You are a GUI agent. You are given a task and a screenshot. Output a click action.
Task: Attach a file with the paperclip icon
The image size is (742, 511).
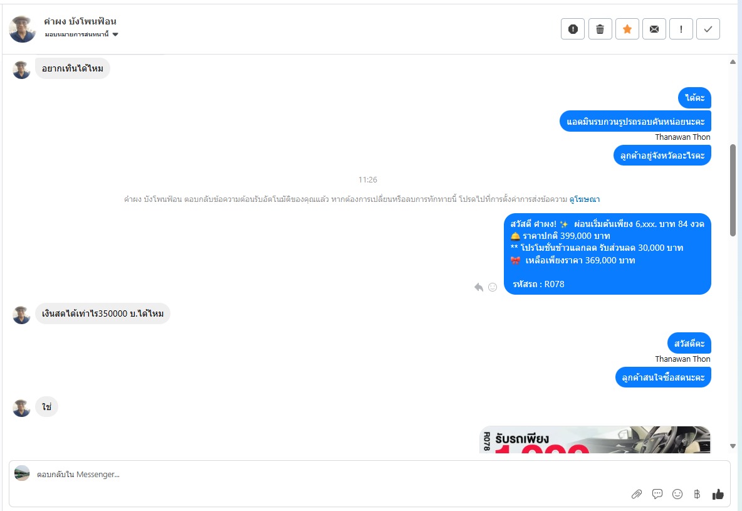[x=637, y=495]
